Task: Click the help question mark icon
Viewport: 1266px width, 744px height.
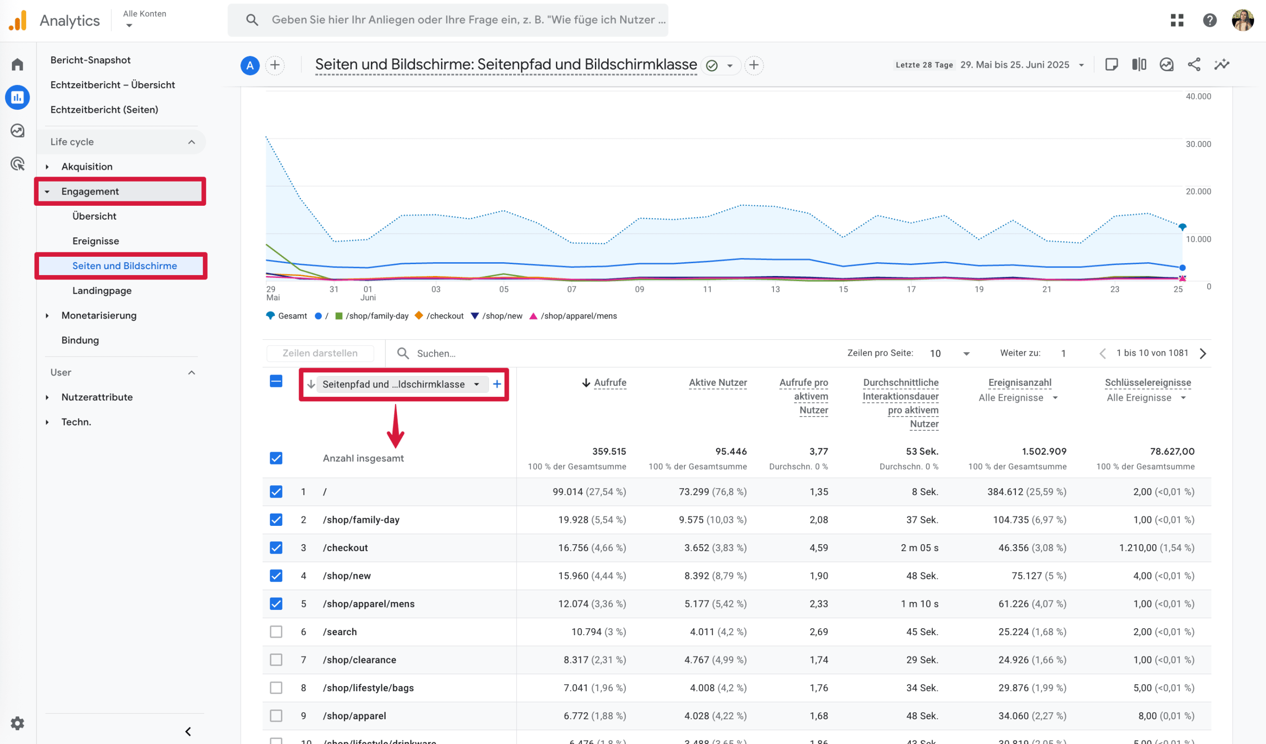Action: [x=1209, y=20]
